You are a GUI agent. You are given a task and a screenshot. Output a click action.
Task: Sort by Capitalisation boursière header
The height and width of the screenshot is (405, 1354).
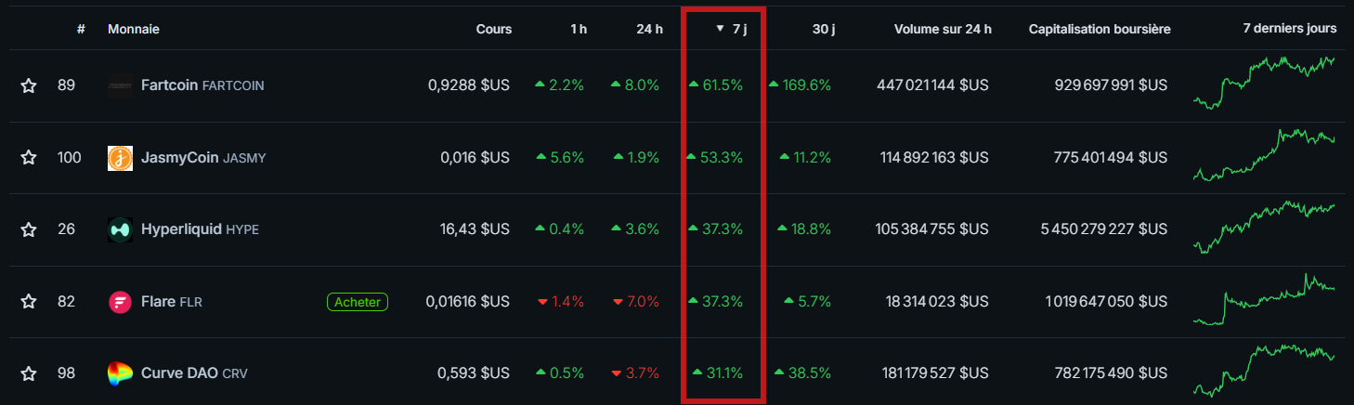click(1099, 29)
